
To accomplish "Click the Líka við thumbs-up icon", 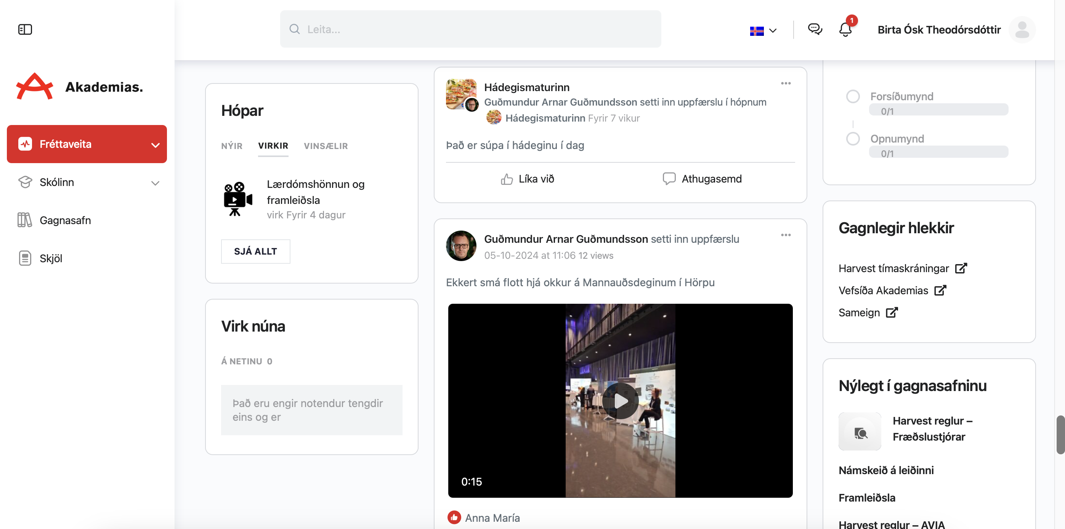I will 507,179.
